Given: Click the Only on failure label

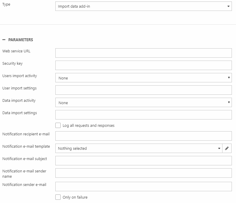Looking at the screenshot, I should coord(75,197).
